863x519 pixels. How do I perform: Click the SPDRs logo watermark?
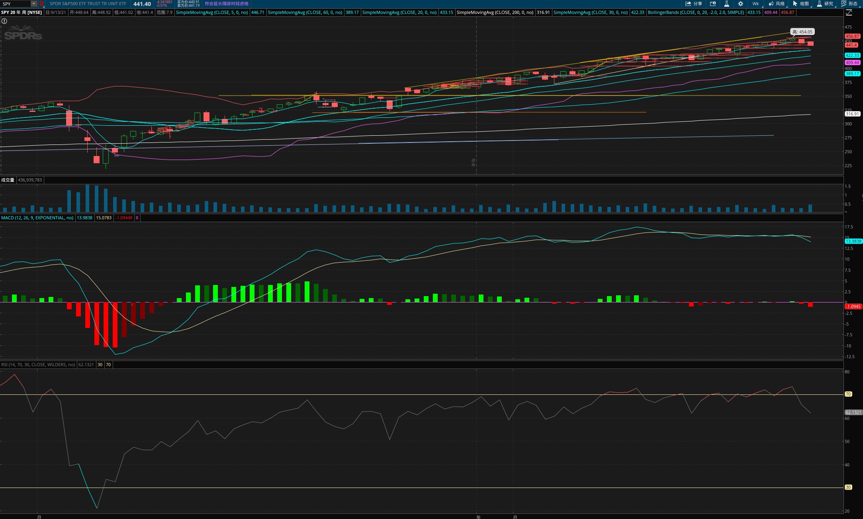pyautogui.click(x=23, y=33)
